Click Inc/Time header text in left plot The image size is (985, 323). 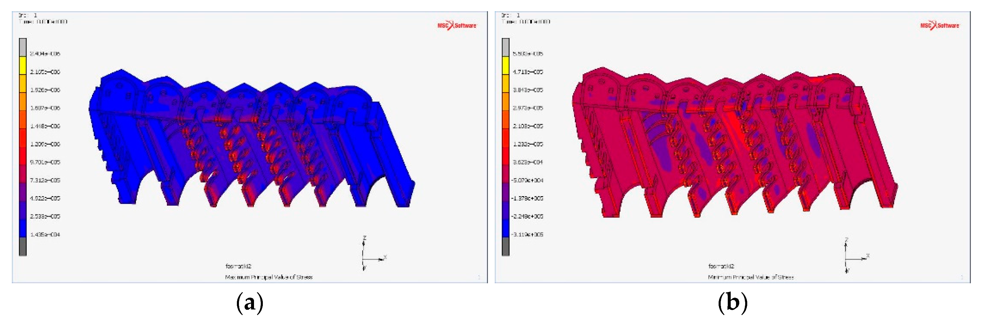pyautogui.click(x=42, y=18)
